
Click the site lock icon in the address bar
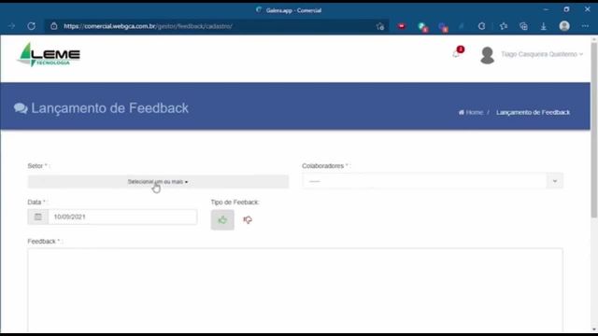pos(54,26)
